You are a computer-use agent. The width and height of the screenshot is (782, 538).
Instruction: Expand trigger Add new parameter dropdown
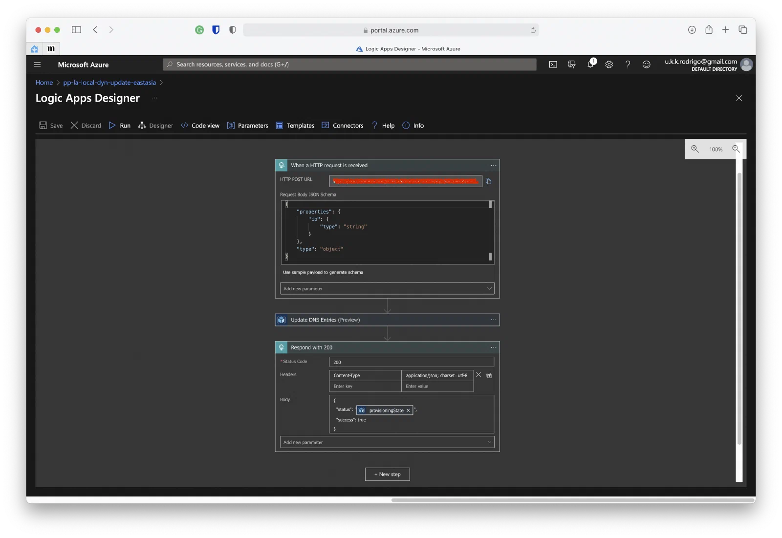pos(387,288)
